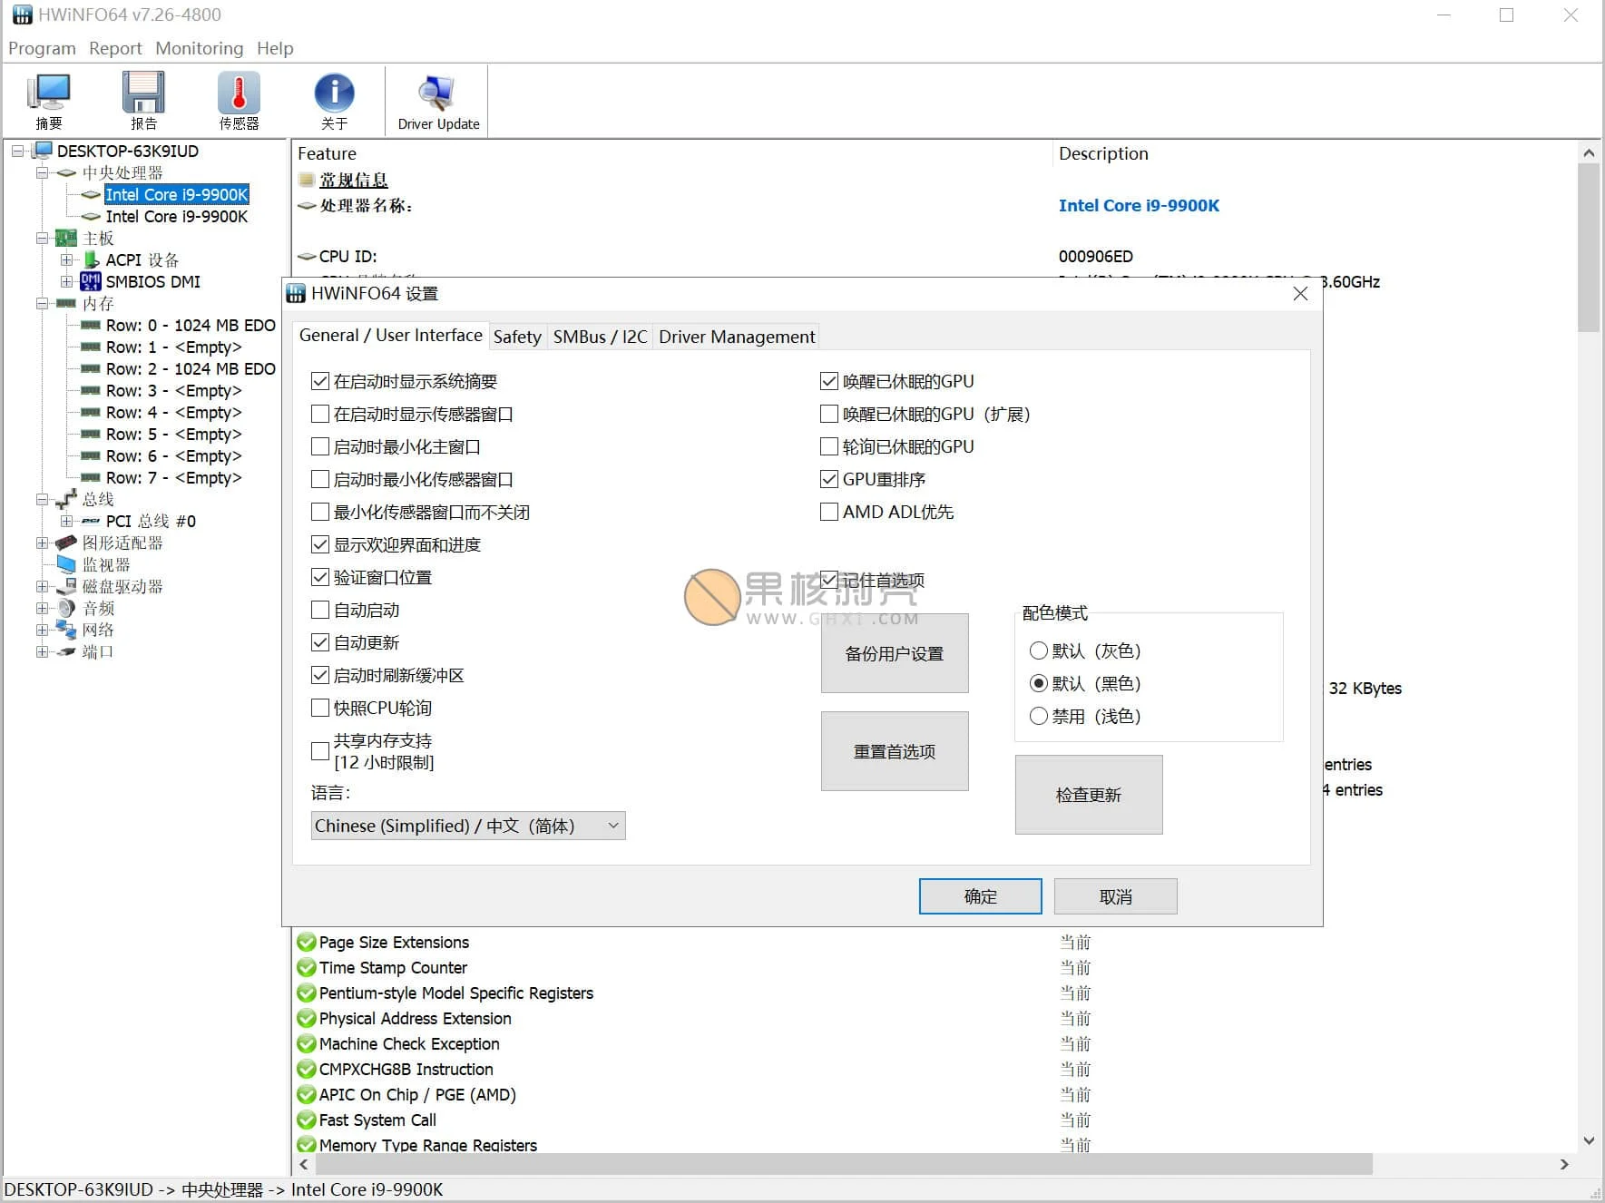Click green check icon beside Fast System Call
The image size is (1605, 1203).
point(307,1120)
